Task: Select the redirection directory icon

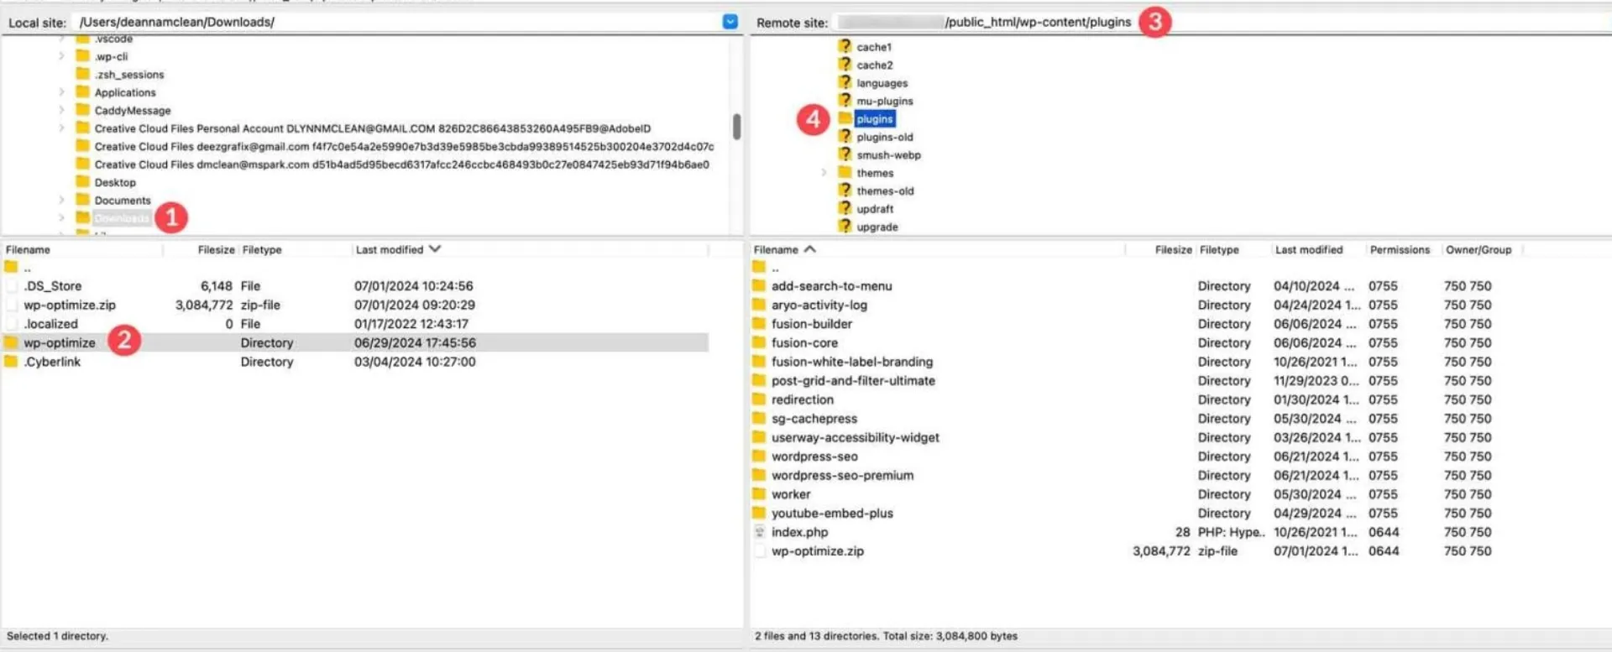Action: coord(759,399)
